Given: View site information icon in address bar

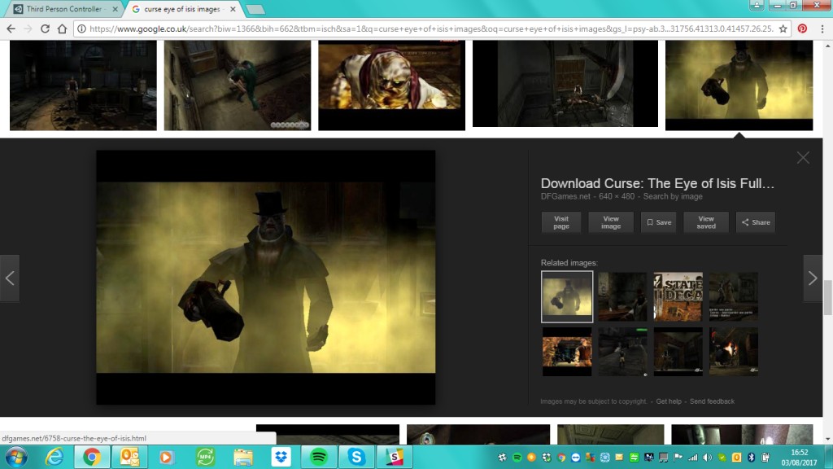Looking at the screenshot, I should (x=81, y=28).
